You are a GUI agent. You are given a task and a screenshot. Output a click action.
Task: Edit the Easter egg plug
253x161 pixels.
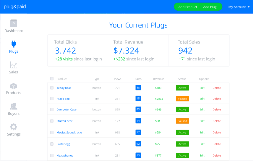coord(202,144)
